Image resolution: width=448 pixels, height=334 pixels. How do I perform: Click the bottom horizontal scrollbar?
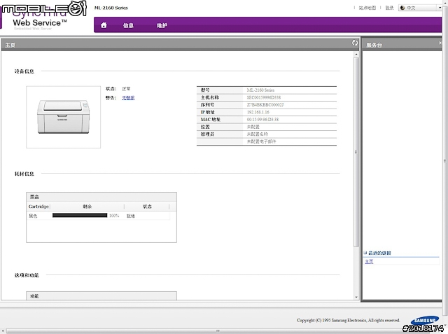click(218, 331)
